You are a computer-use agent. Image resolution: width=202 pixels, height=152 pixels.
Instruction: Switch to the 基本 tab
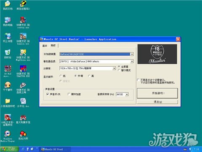[x=45, y=46]
